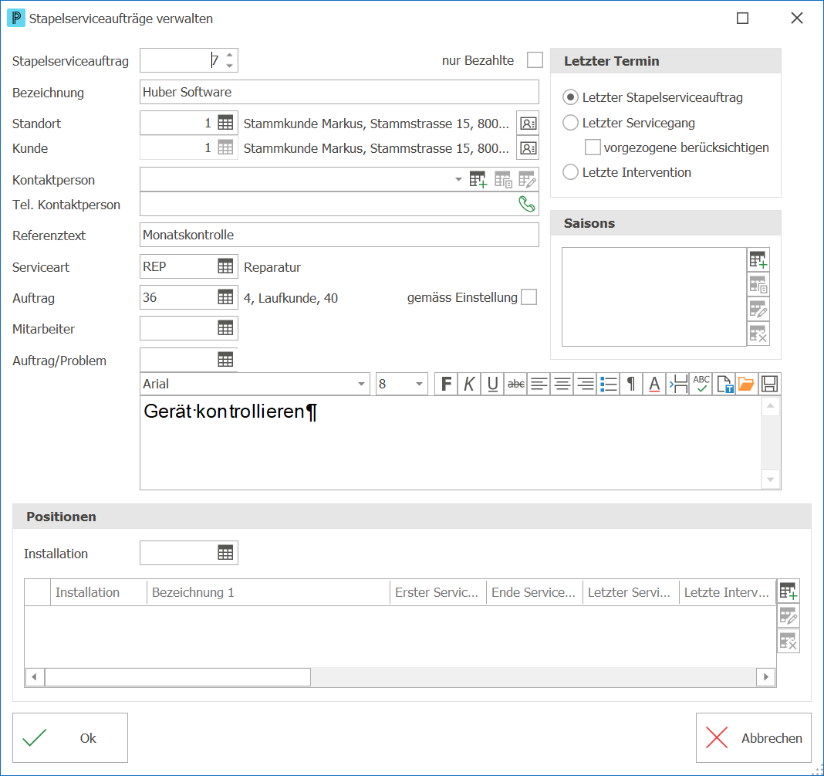Enable the nur Bezahlte checkbox
Screen dimensions: 824x776
(535, 60)
